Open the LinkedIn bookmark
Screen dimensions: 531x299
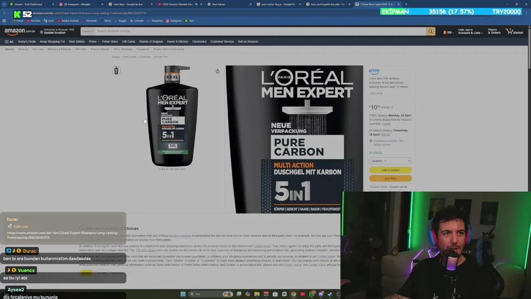137,21
